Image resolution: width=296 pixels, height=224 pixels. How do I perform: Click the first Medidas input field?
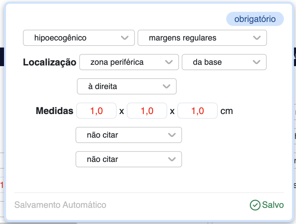tap(96, 111)
